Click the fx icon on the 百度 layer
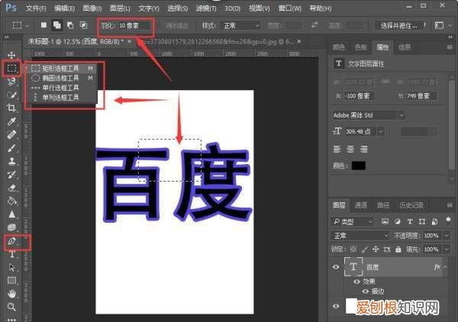458x322 pixels. (437, 266)
